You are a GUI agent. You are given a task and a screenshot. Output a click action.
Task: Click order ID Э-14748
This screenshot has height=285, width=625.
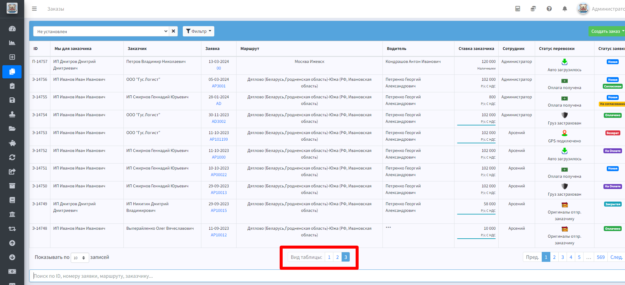[x=40, y=228]
